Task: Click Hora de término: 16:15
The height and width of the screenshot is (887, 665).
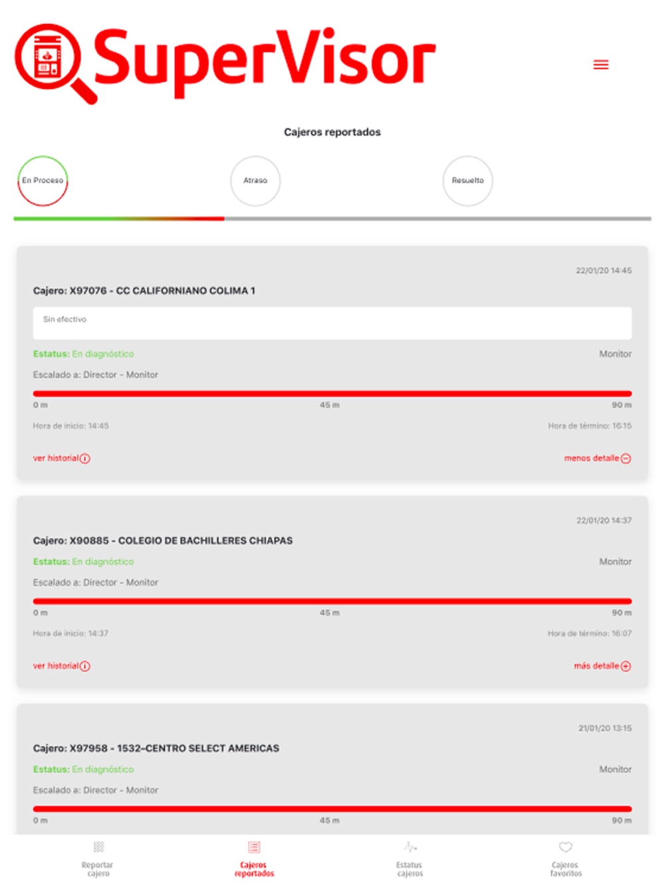Action: pos(590,426)
